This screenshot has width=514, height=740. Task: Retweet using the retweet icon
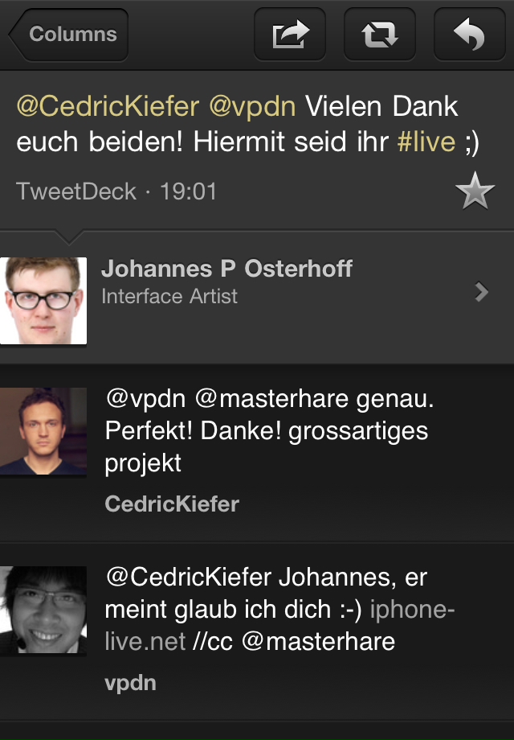380,35
